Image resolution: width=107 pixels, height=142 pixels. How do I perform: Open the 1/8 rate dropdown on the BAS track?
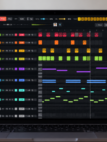pyautogui.click(x=22, y=69)
